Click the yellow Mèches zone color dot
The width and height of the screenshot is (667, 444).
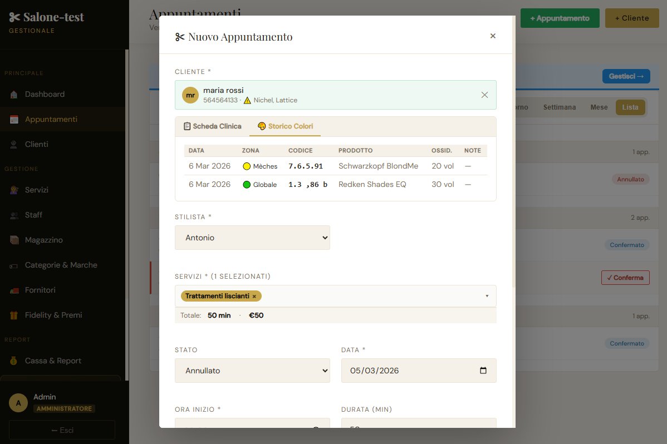pyautogui.click(x=247, y=166)
